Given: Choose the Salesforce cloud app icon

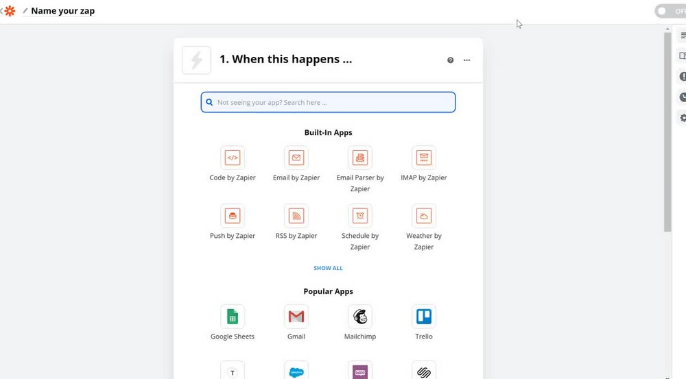Looking at the screenshot, I should click(x=296, y=371).
